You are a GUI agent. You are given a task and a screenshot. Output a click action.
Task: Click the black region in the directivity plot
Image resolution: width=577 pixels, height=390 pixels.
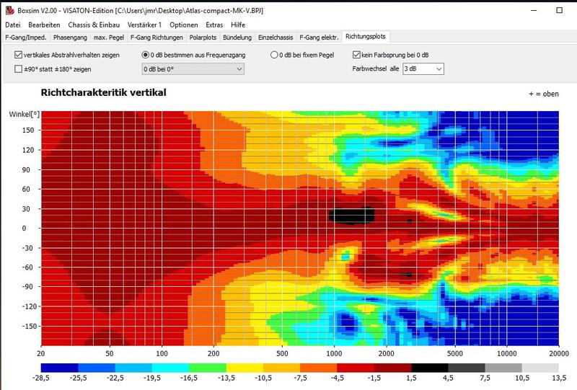(351, 216)
